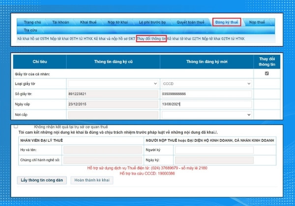Click old Ngày cấp field 23/12/2015
This screenshot has height=206, width=295.
(x=113, y=104)
